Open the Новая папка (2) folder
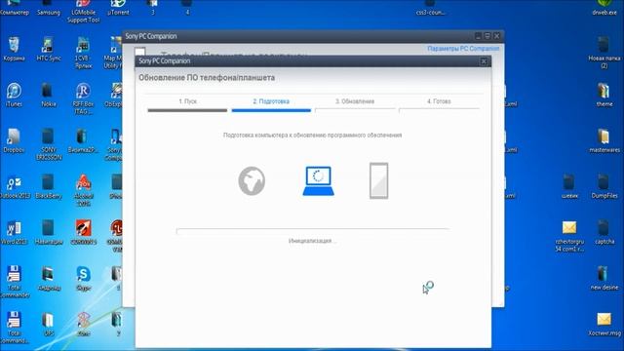The image size is (624, 351). (604, 53)
